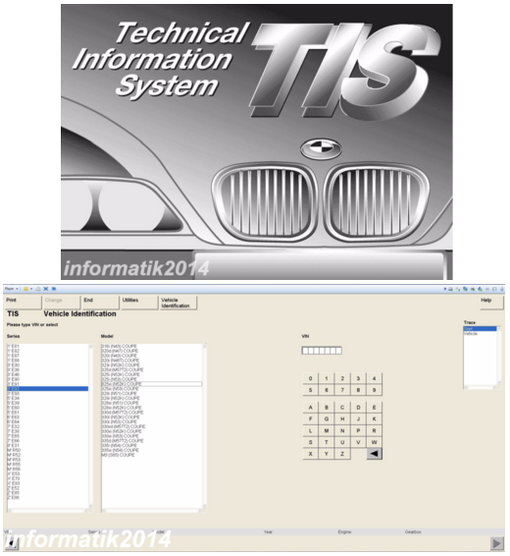Click keypad digit 8

click(358, 390)
